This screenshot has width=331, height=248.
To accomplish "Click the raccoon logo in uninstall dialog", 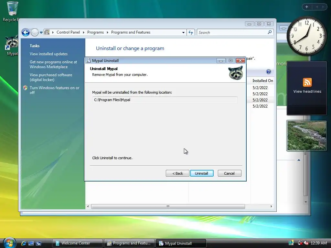I will (x=236, y=73).
